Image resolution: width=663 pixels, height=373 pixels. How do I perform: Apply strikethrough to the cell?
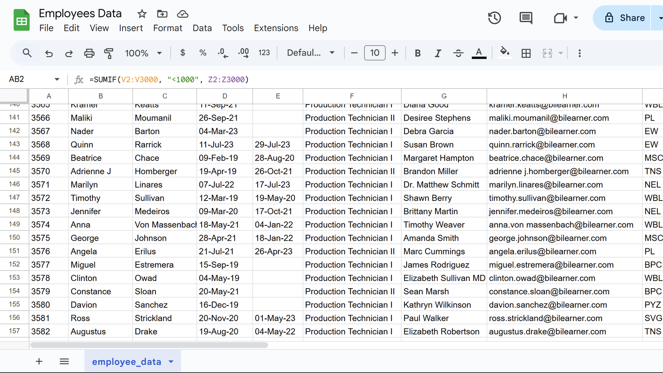458,53
